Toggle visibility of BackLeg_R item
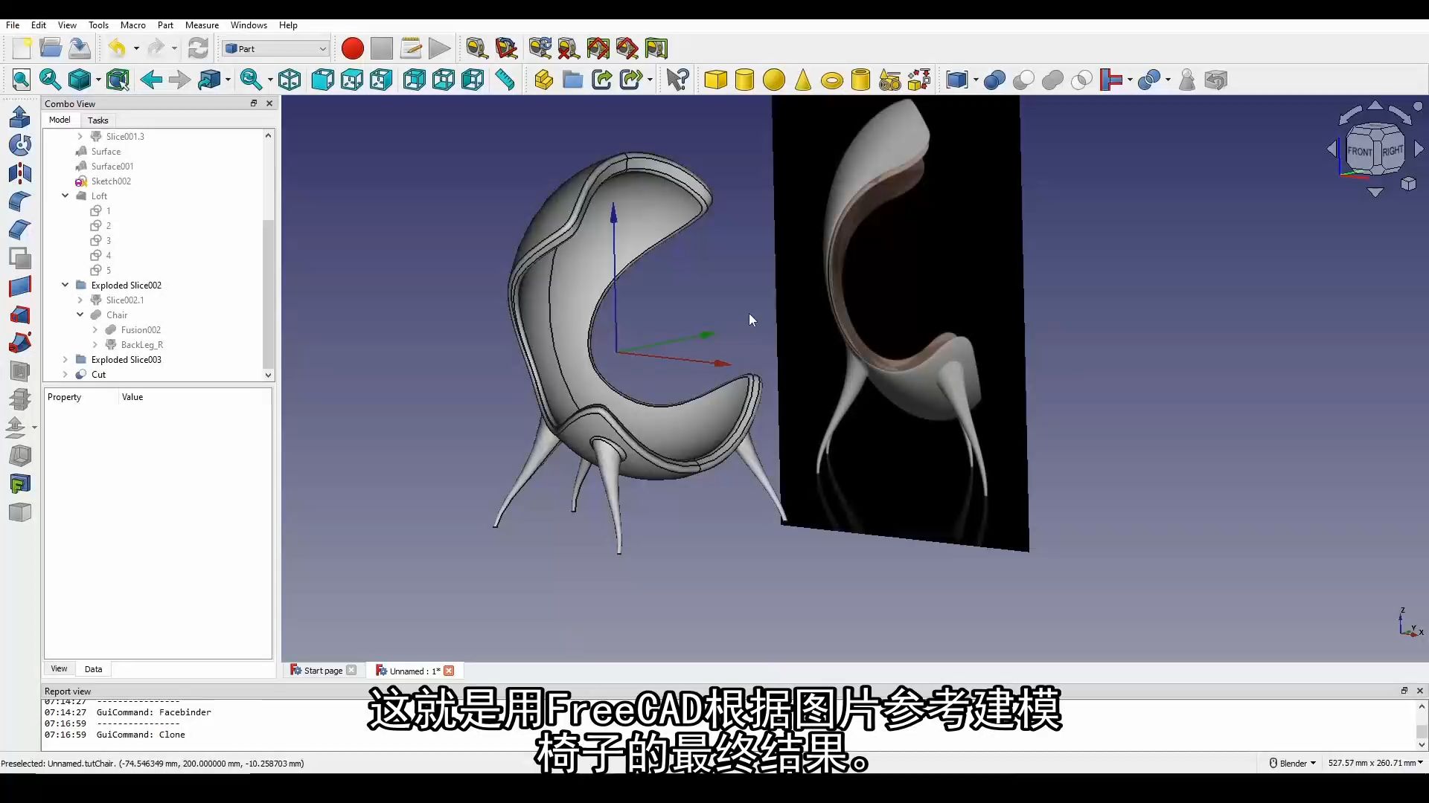Viewport: 1429px width, 803px height. click(142, 344)
